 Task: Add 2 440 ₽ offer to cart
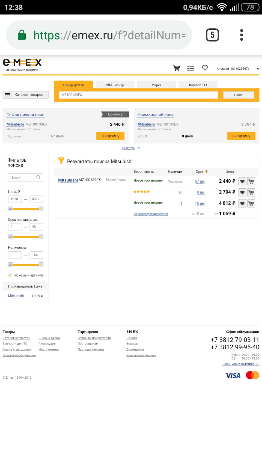point(251,181)
